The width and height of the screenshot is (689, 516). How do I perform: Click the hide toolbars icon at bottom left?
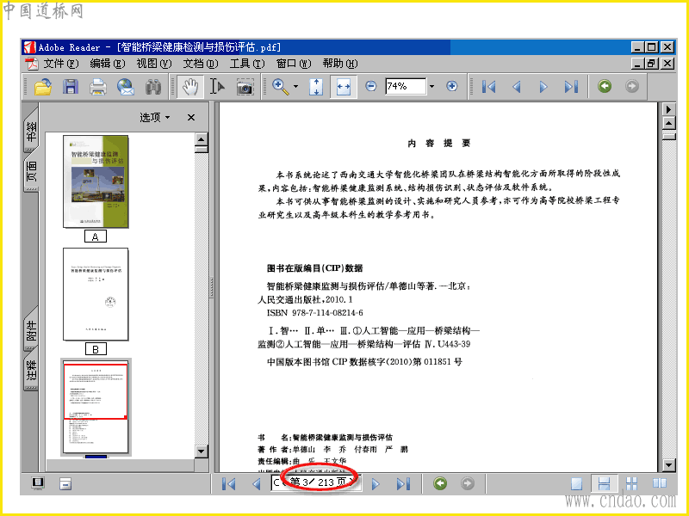pyautogui.click(x=65, y=484)
